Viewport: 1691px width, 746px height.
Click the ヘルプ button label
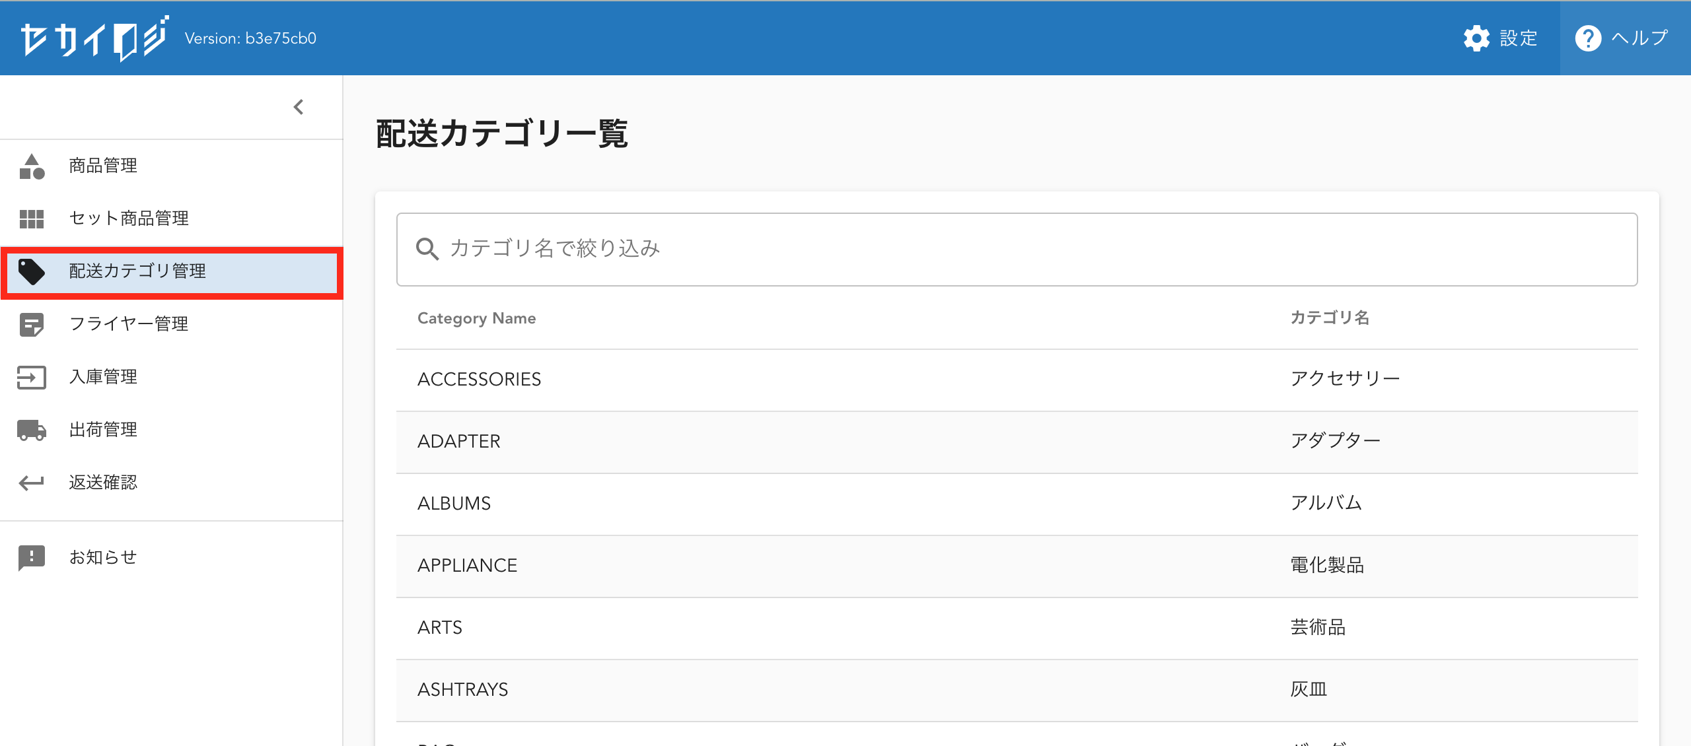pyautogui.click(x=1639, y=38)
